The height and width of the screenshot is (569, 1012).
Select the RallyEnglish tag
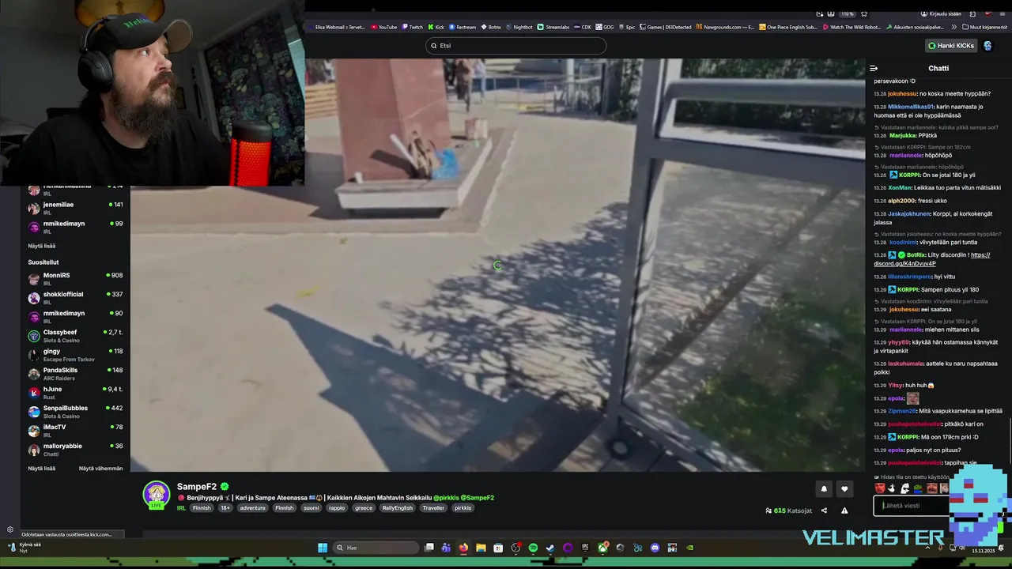tap(398, 508)
